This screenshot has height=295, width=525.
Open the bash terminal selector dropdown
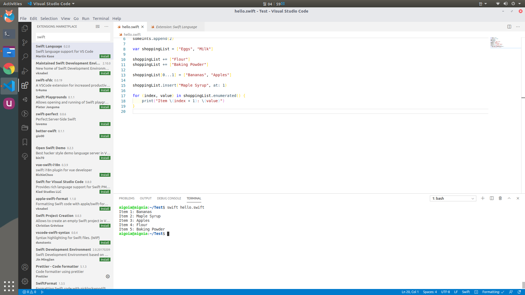pyautogui.click(x=453, y=199)
